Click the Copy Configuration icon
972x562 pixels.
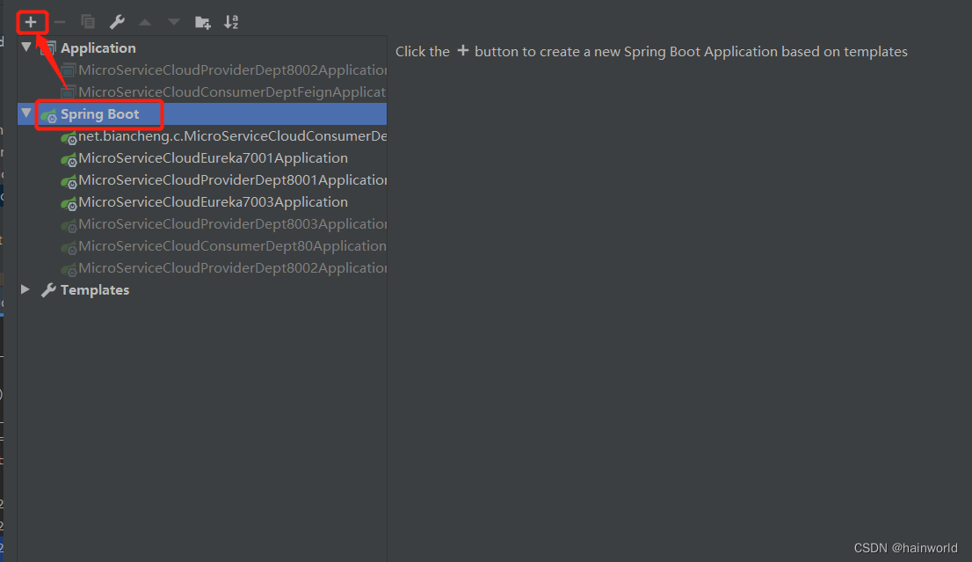87,22
